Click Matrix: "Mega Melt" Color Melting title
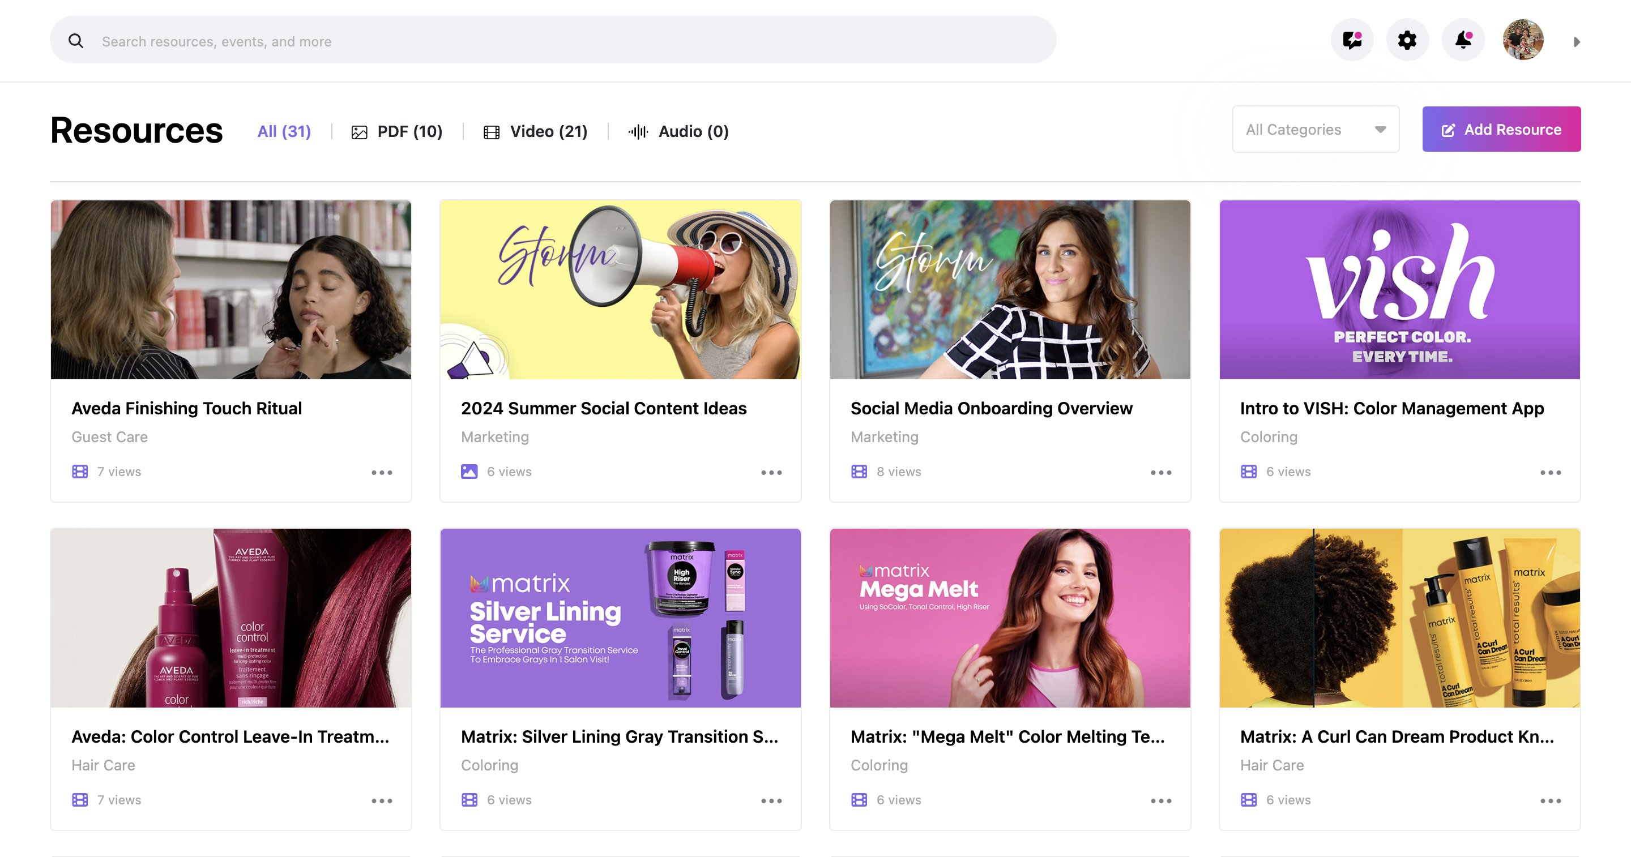This screenshot has height=857, width=1631. click(x=1008, y=737)
